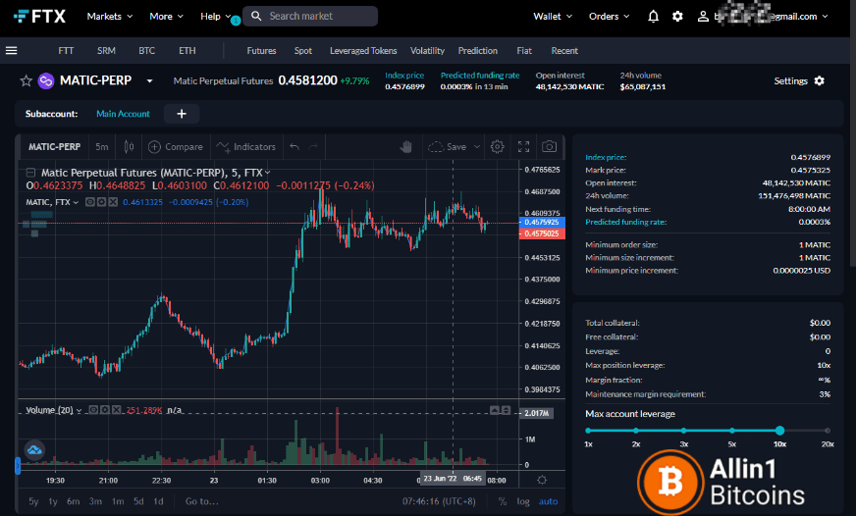The height and width of the screenshot is (516, 856).
Task: Open the Wallet dropdown
Action: coord(553,17)
